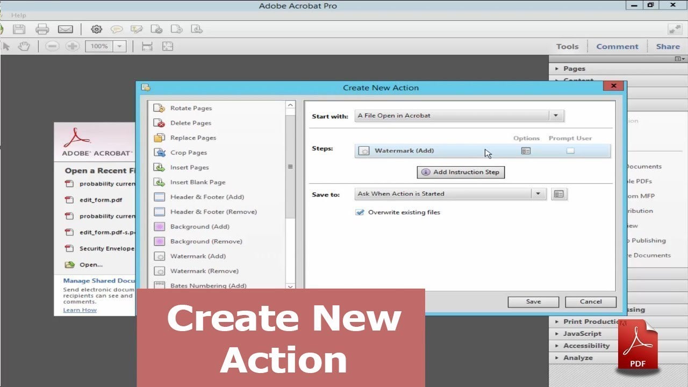Expand the Print Production section

click(x=590, y=321)
